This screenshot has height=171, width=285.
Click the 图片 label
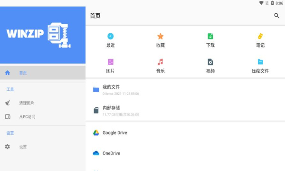[x=110, y=71]
